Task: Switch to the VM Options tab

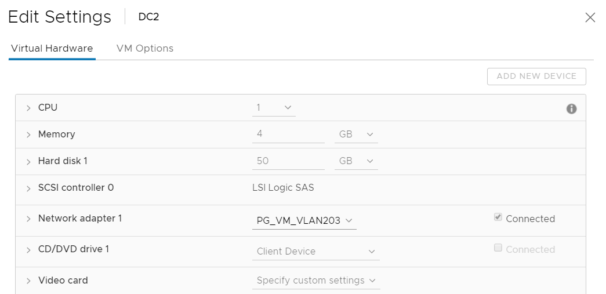Action: [145, 49]
